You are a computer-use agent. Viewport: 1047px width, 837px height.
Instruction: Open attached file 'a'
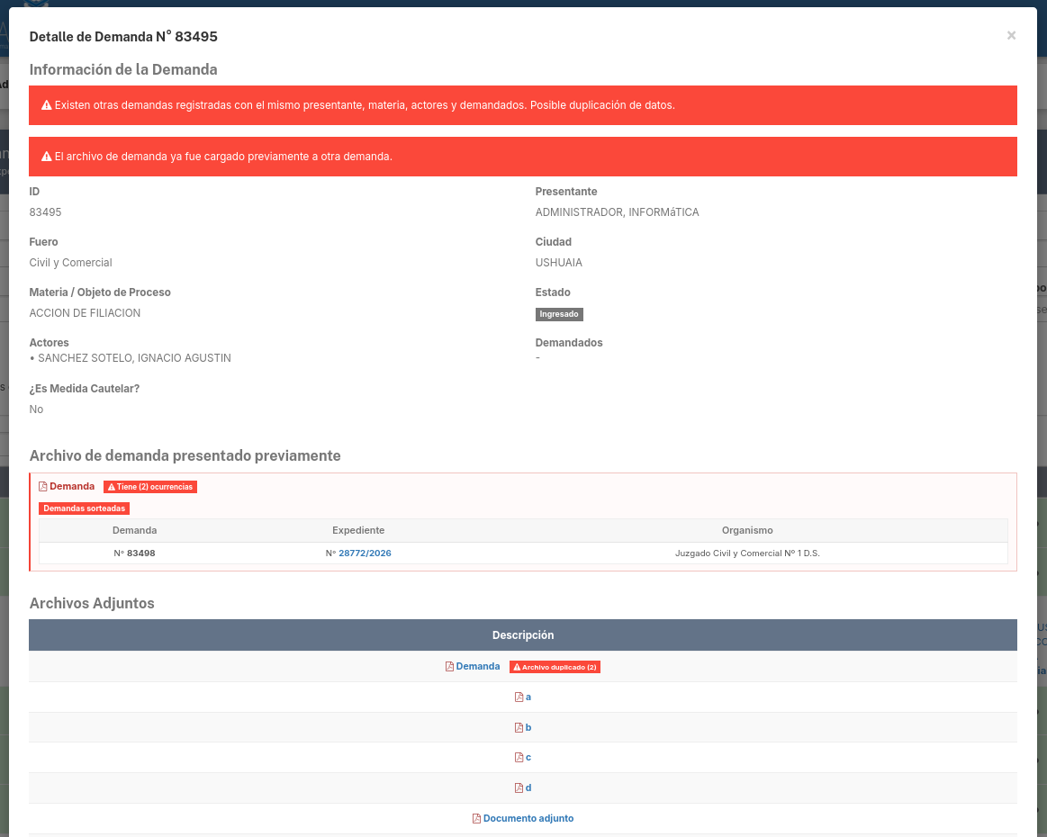point(528,697)
